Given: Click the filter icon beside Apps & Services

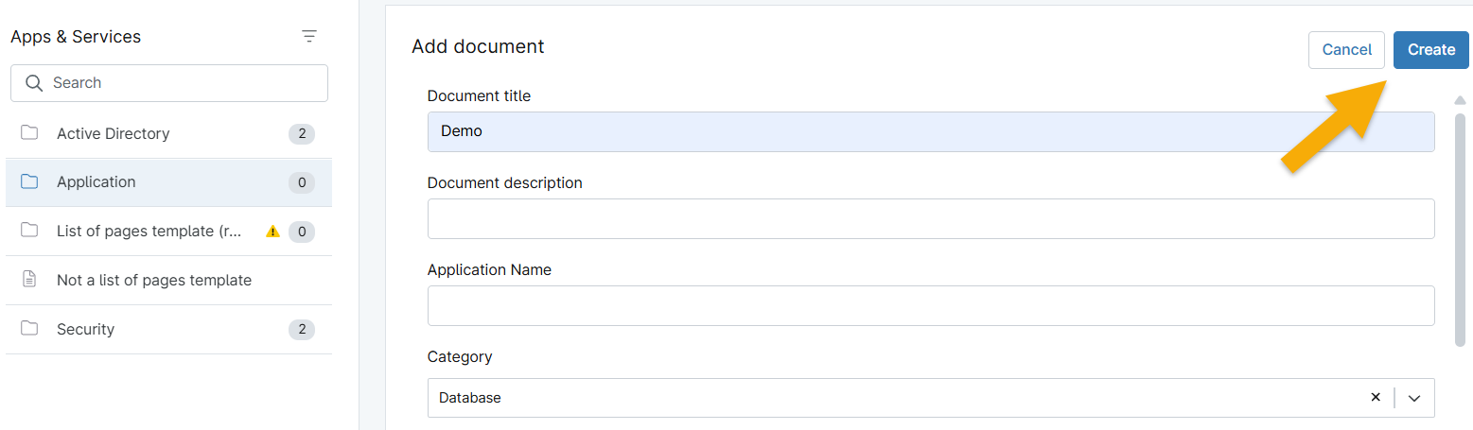Looking at the screenshot, I should click(x=308, y=37).
